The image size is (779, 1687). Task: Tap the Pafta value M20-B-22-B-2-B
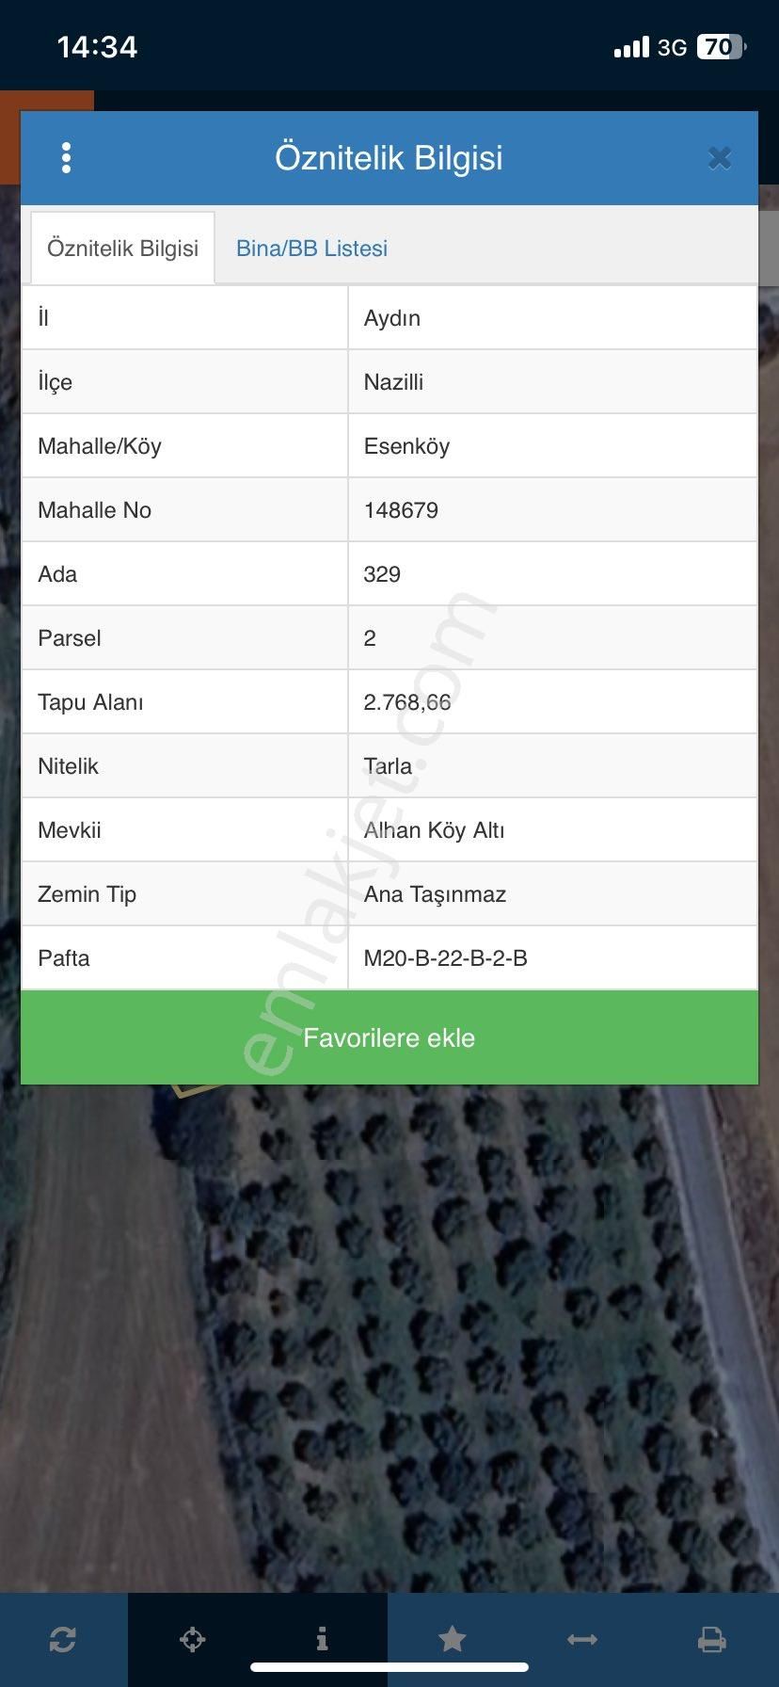tap(445, 958)
